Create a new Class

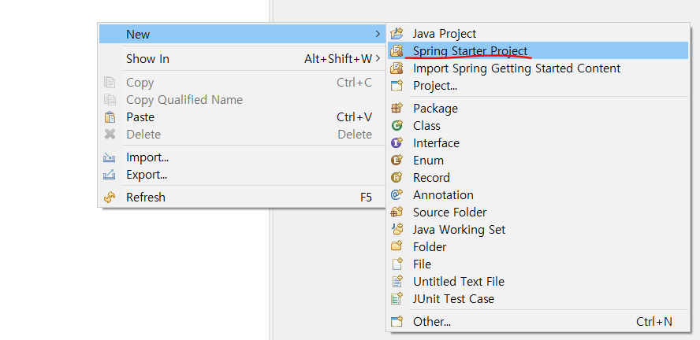pyautogui.click(x=538, y=126)
